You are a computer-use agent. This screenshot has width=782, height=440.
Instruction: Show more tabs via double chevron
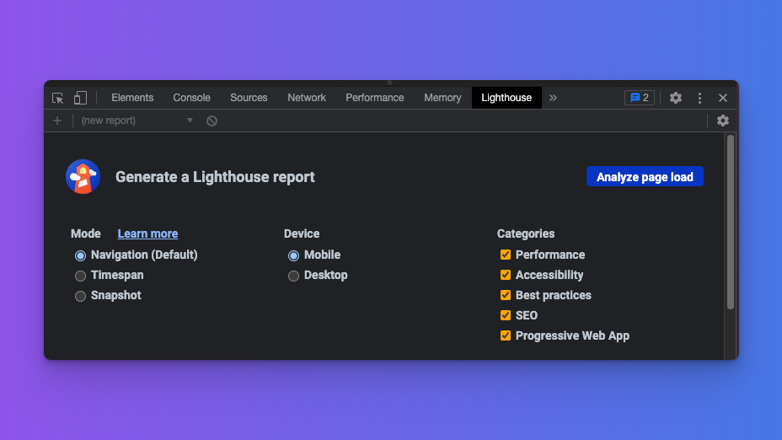pyautogui.click(x=553, y=98)
